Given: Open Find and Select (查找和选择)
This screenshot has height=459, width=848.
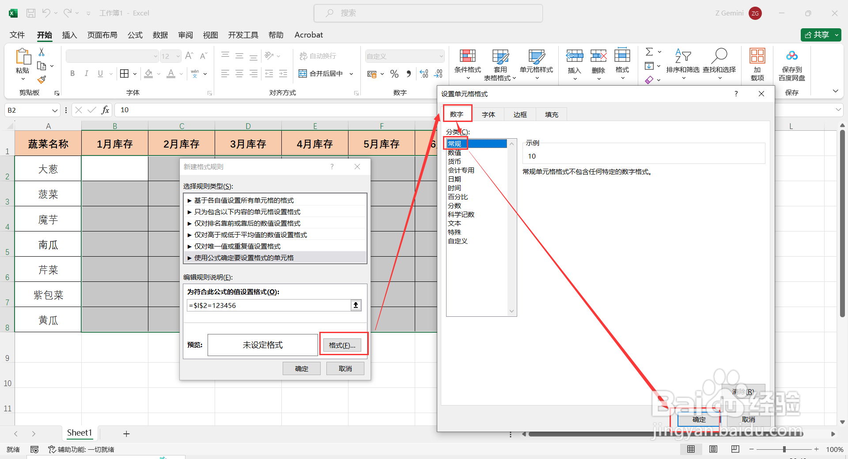Looking at the screenshot, I should (719, 64).
